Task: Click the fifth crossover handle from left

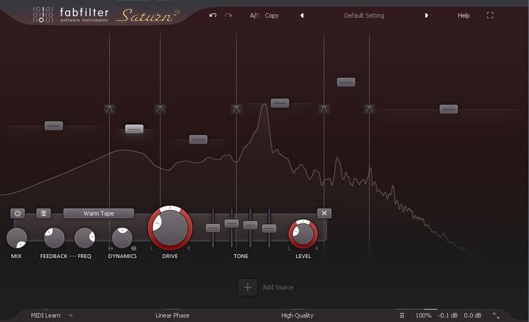Action: click(x=369, y=109)
